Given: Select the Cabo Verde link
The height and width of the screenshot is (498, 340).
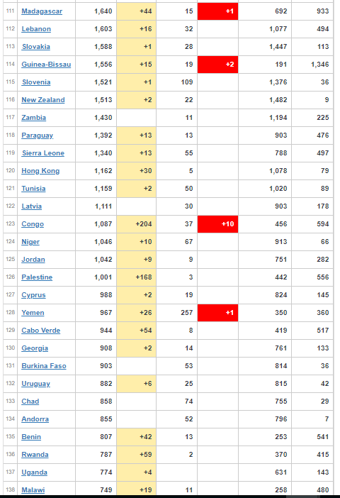Looking at the screenshot, I should pos(41,331).
